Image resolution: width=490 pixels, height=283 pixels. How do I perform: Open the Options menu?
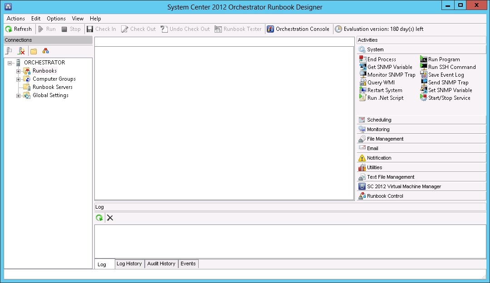coord(56,19)
